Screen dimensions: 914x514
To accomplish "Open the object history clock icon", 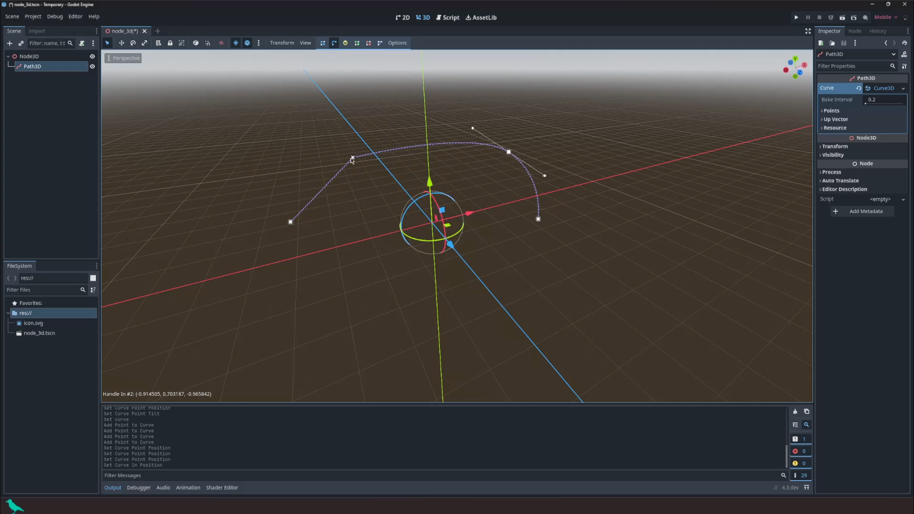I will click(904, 43).
